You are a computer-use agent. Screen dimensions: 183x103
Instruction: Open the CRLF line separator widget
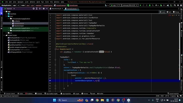click(x=162, y=96)
